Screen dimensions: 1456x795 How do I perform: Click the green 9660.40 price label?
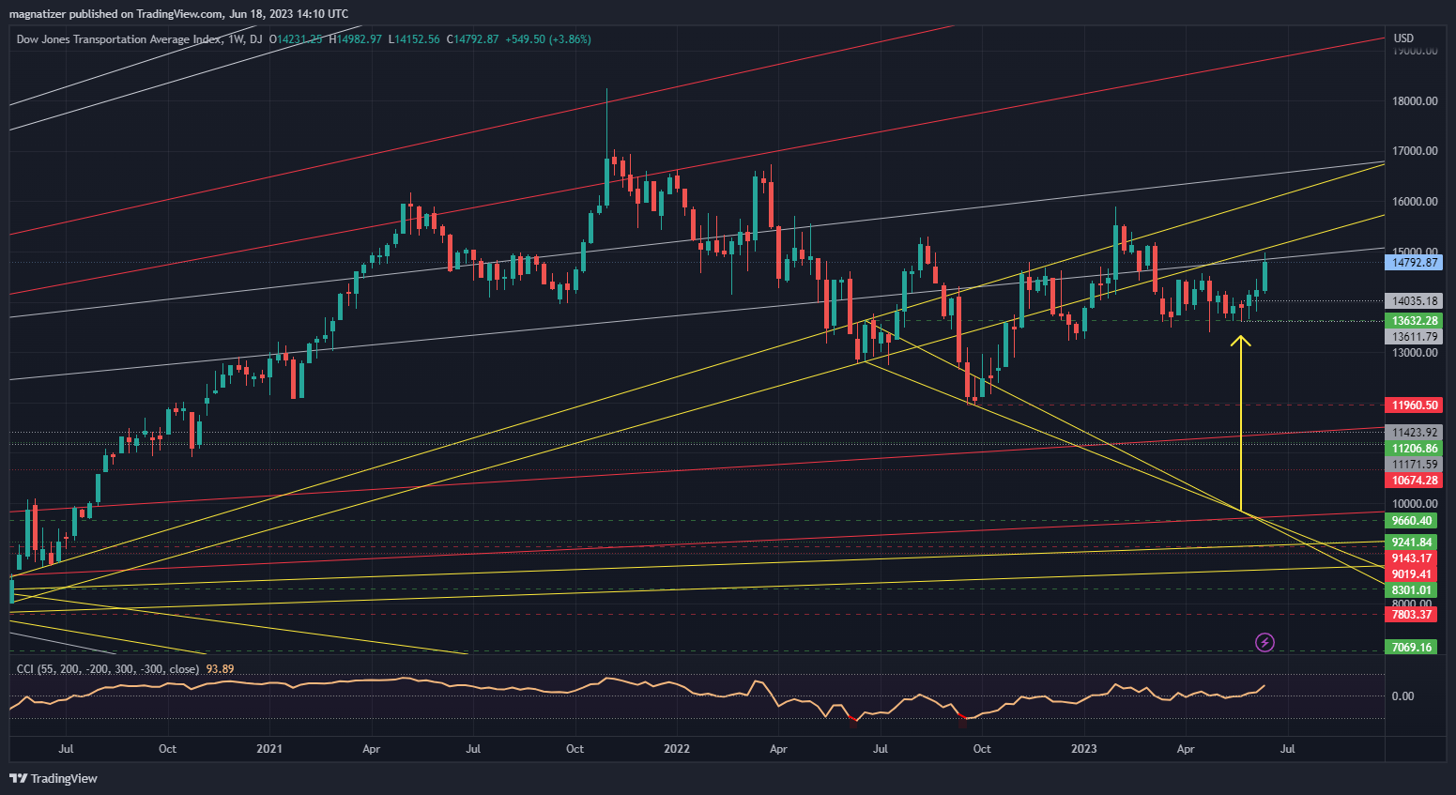1411,521
